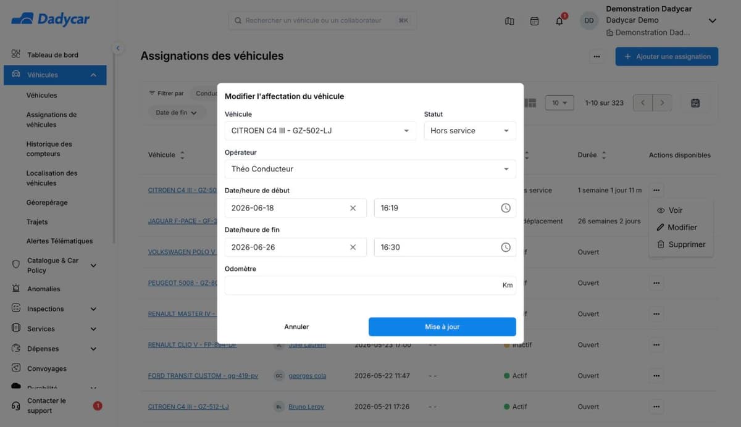Open notifications bell
The image size is (741, 427).
(559, 21)
